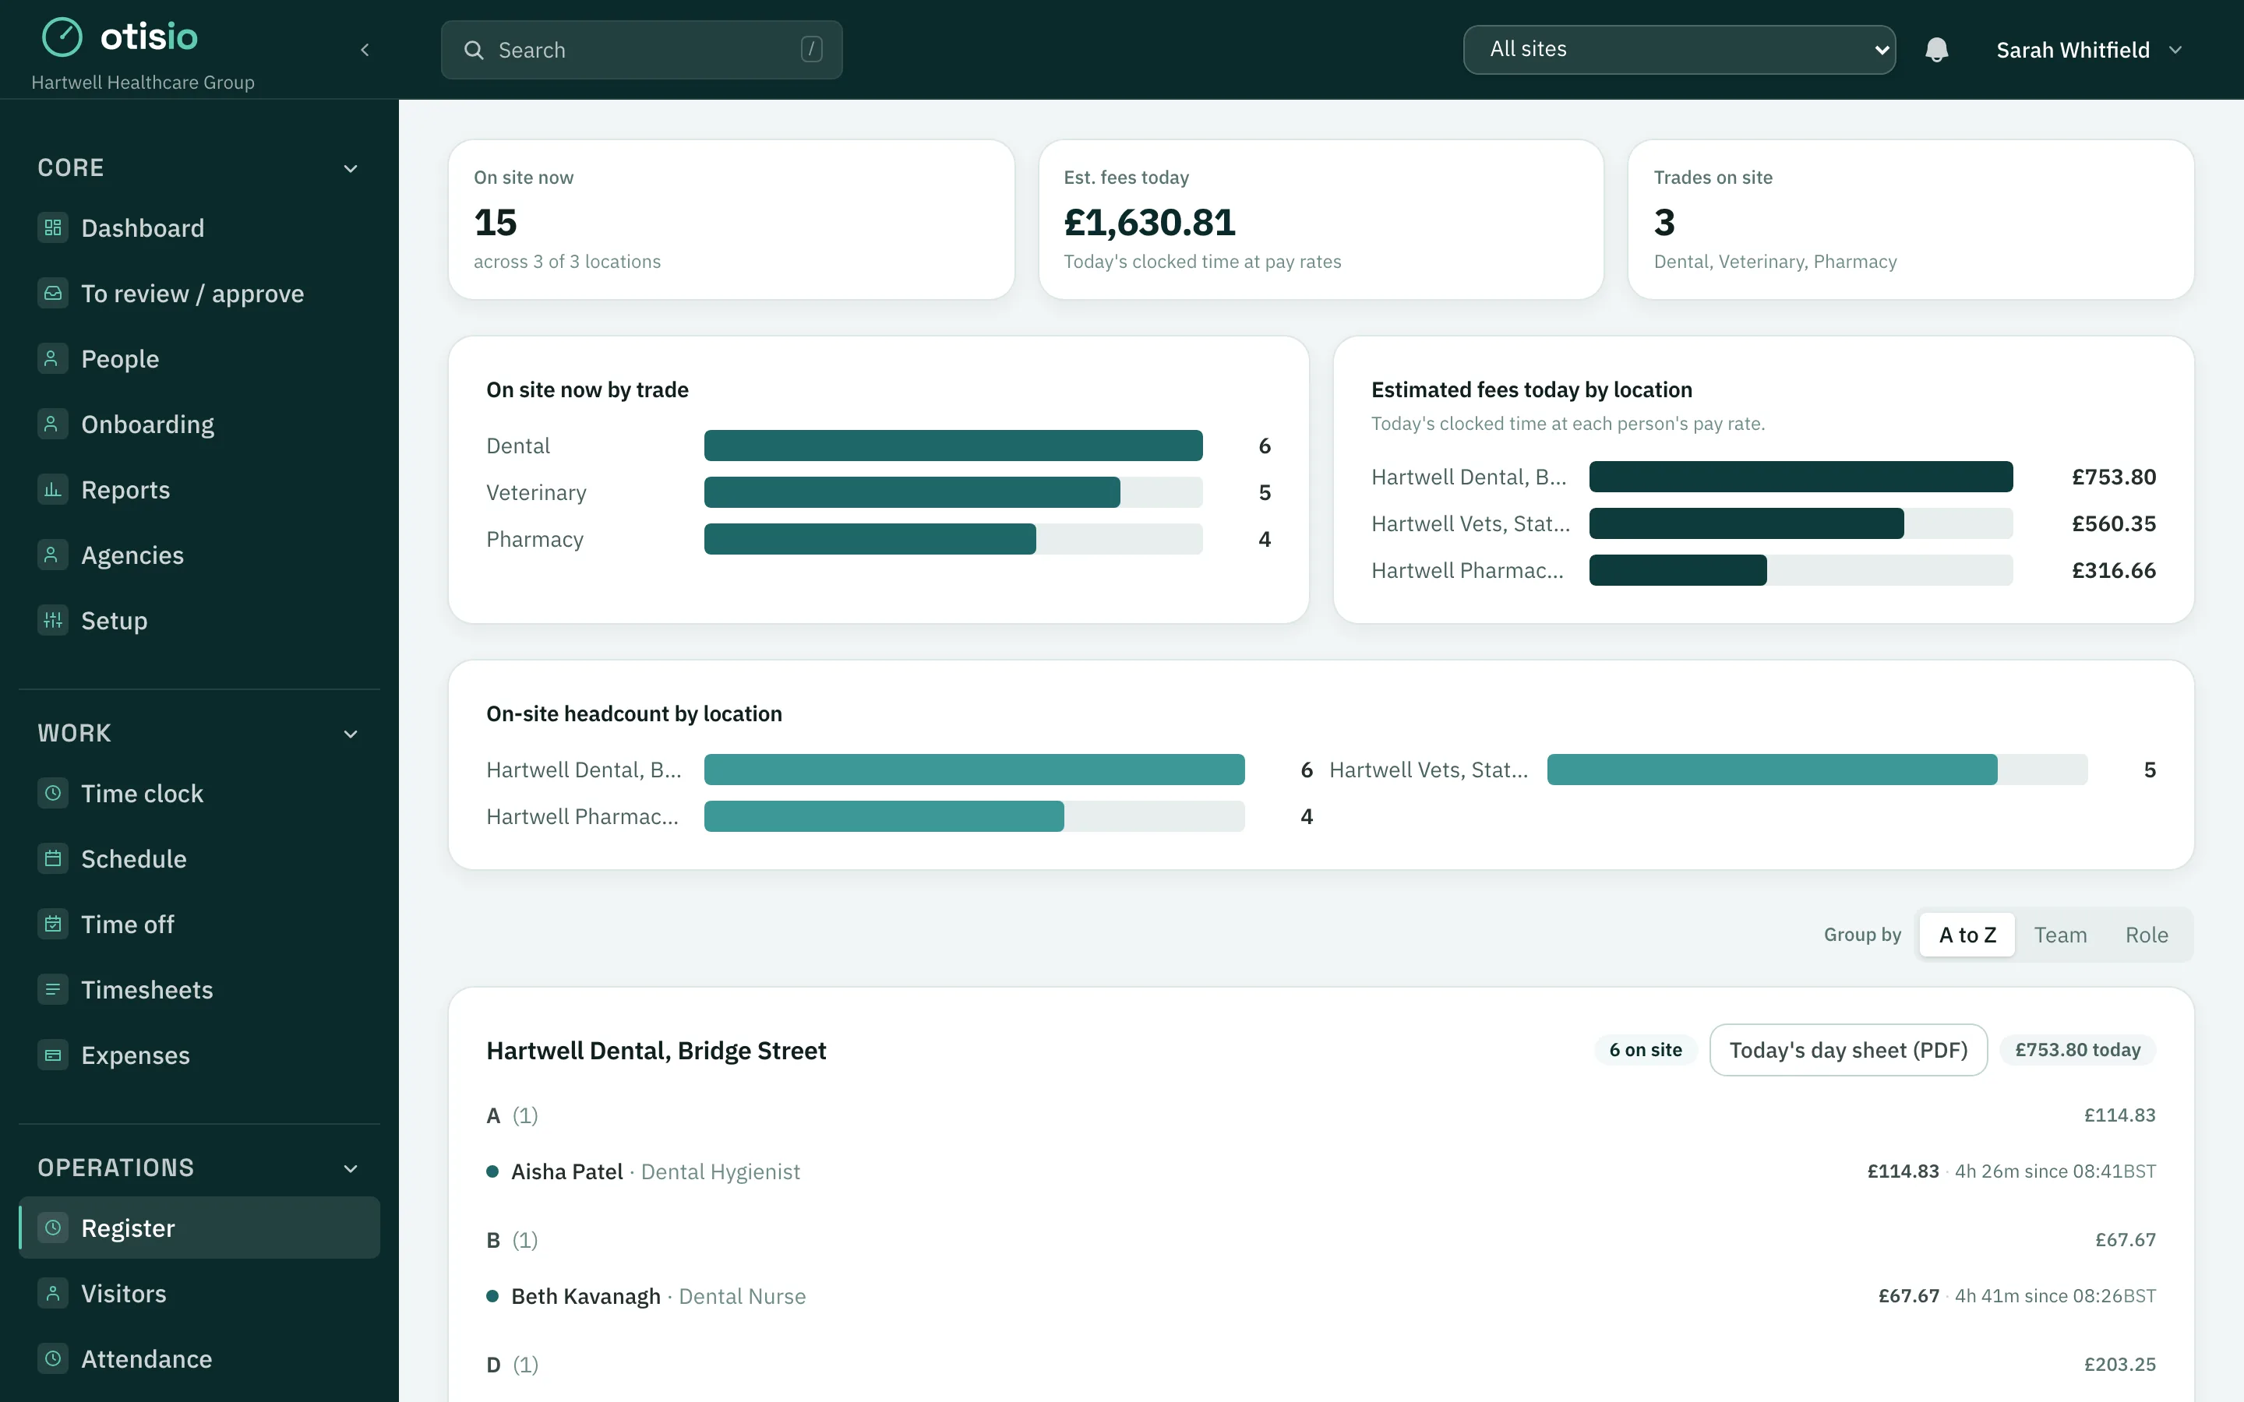Image resolution: width=2244 pixels, height=1402 pixels.
Task: Open Time clock
Action: point(199,794)
